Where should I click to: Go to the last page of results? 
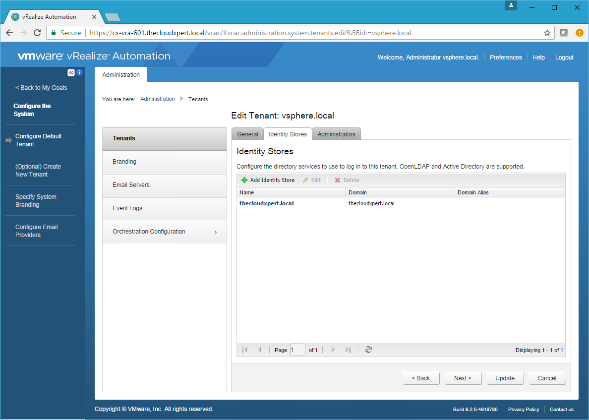pos(348,350)
